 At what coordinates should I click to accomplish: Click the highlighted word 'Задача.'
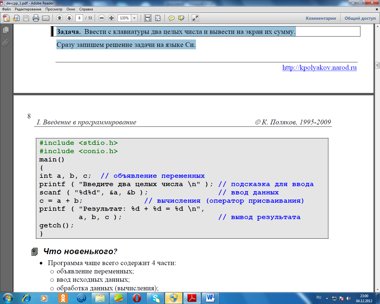[69, 31]
